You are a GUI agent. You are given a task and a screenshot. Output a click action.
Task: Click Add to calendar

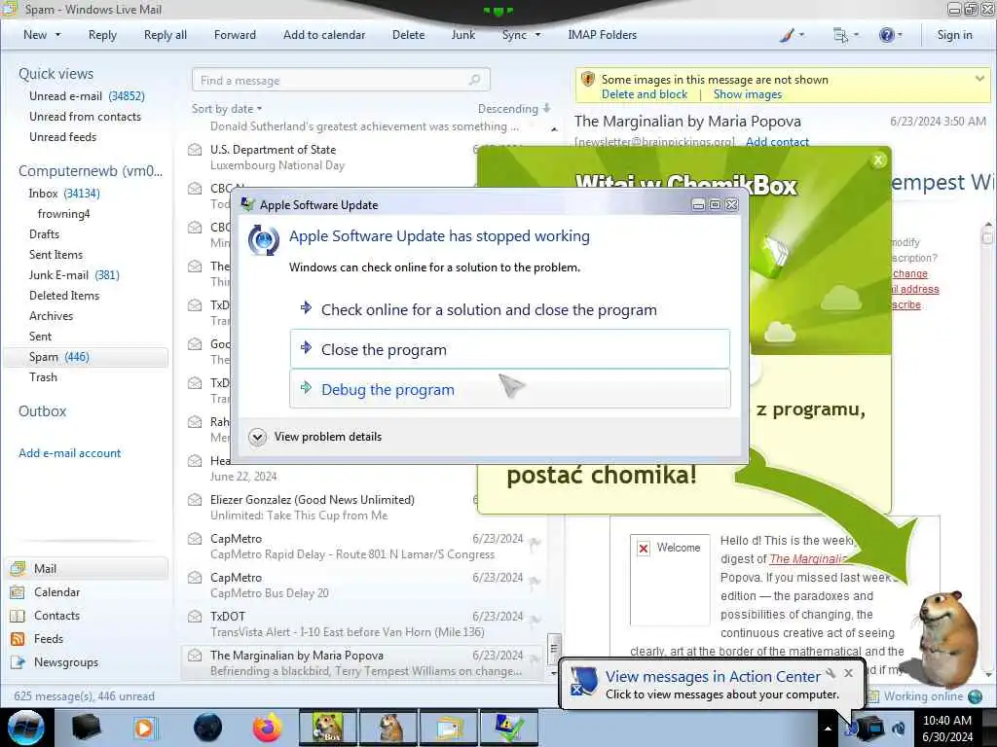(324, 35)
